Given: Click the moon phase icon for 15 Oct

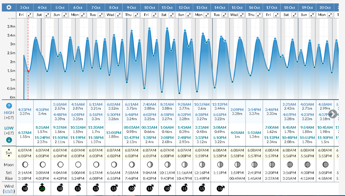Looking at the screenshot, I should point(237,165).
